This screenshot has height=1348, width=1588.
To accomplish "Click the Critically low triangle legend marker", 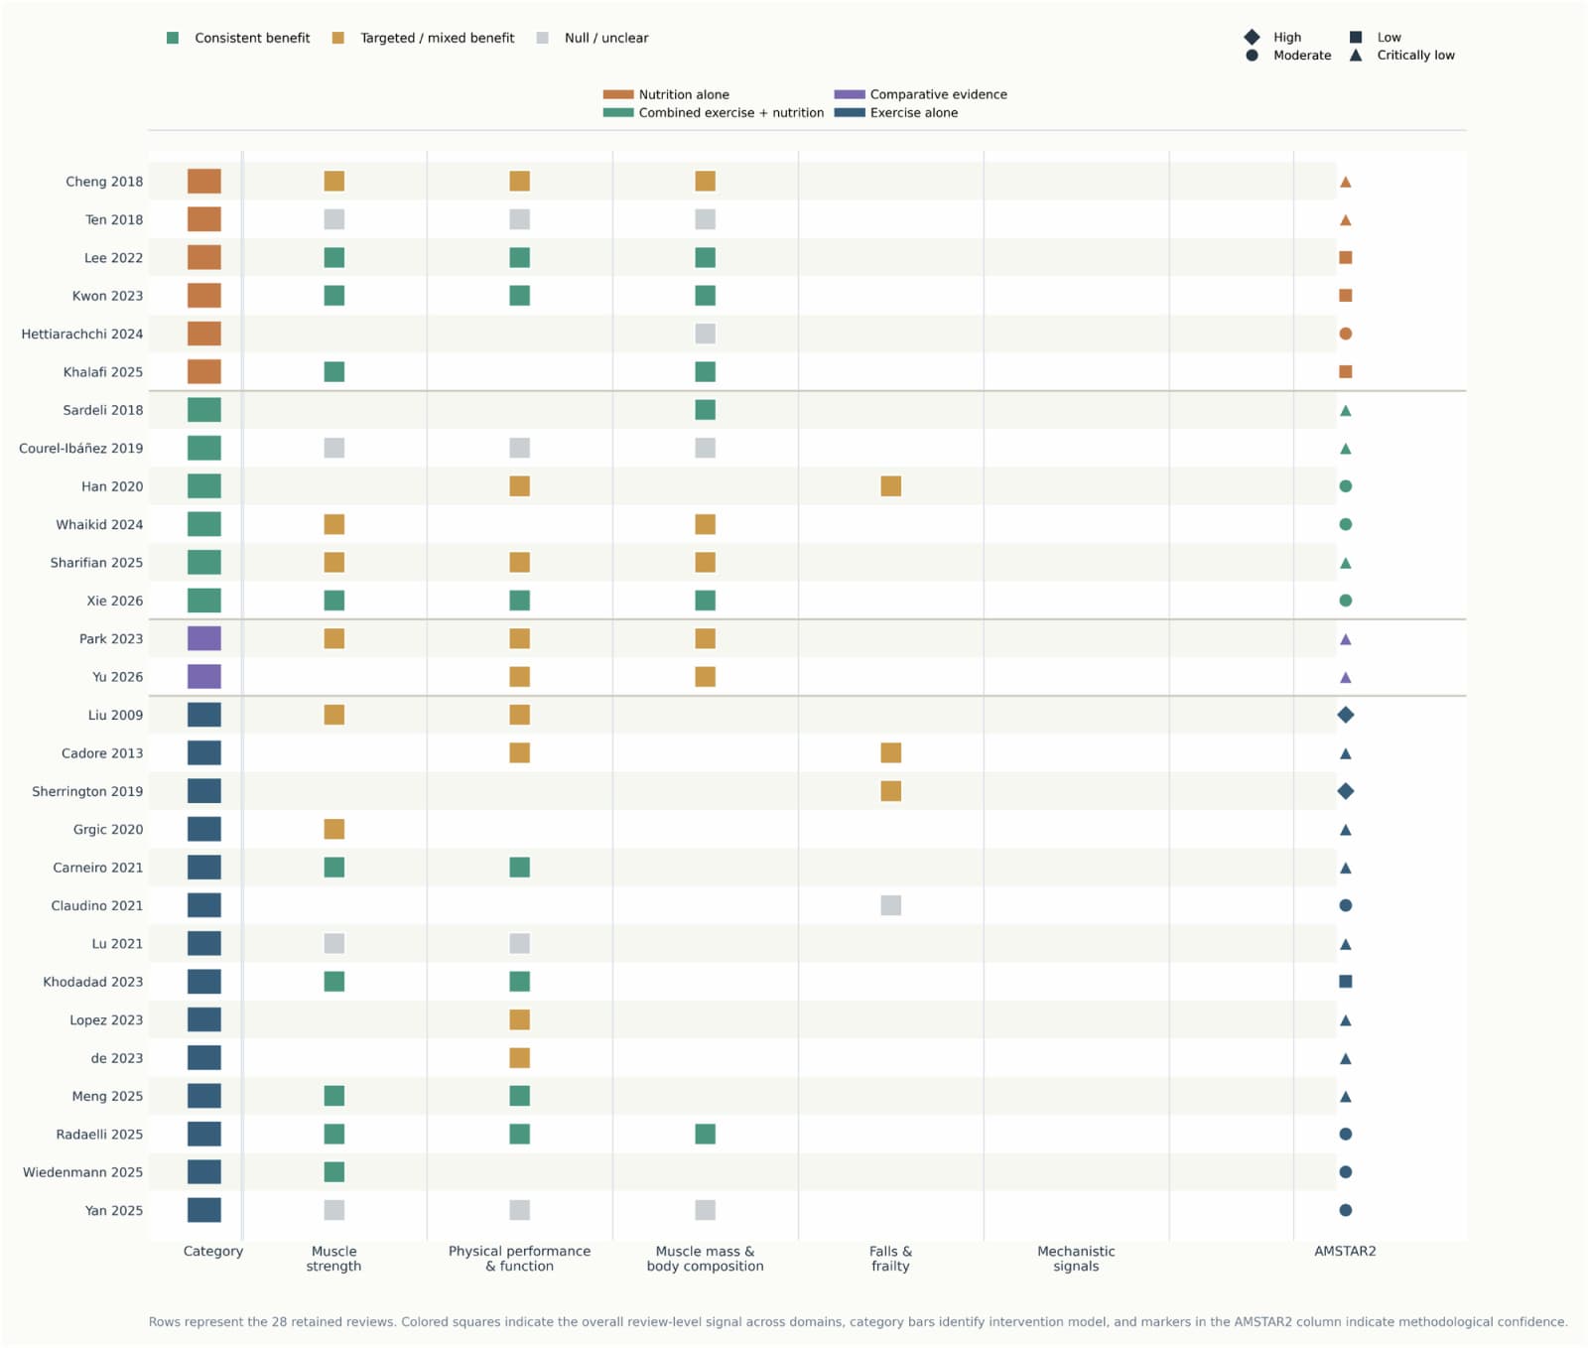I will (x=1356, y=55).
